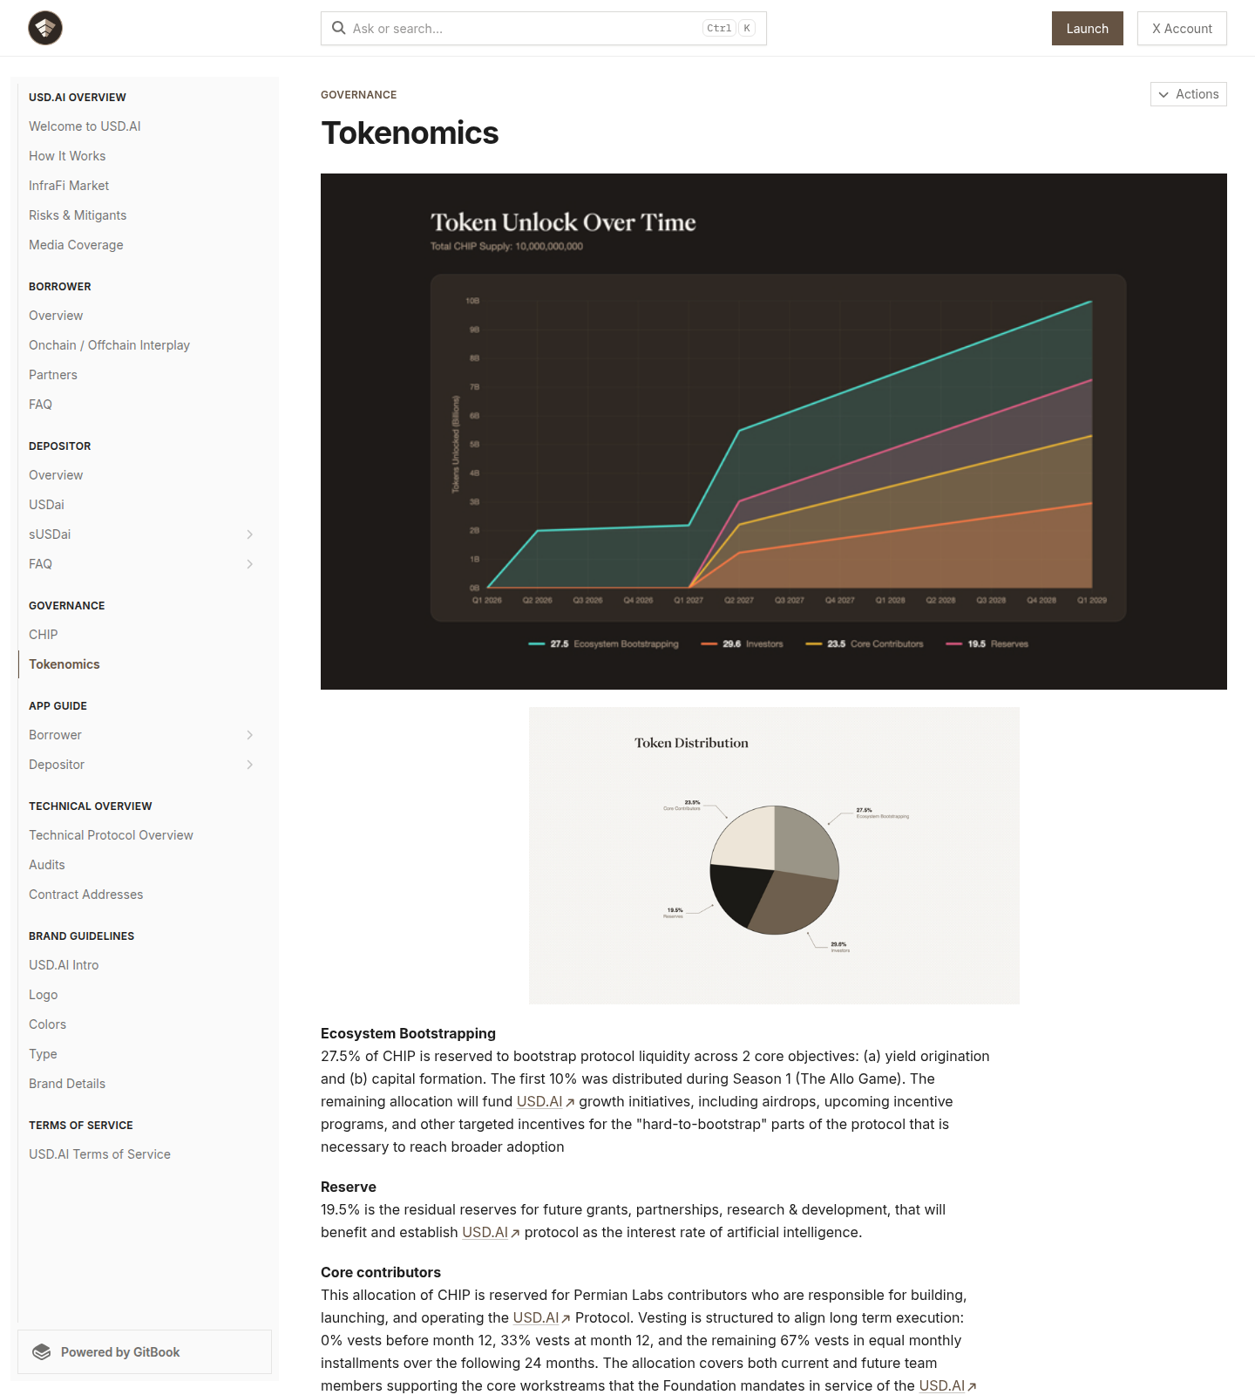Screen dimensions: 1255x1395
Task: Click USD.AI link in Reserve paragraph
Action: pyautogui.click(x=485, y=1232)
